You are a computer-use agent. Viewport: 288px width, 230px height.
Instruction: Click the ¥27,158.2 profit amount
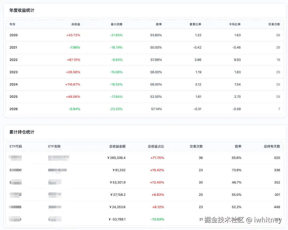click(118, 195)
